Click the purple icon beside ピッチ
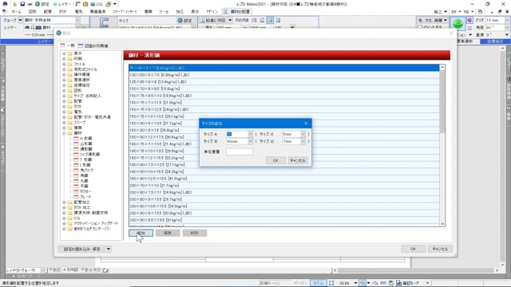This screenshot has height=287, width=511. (469, 20)
